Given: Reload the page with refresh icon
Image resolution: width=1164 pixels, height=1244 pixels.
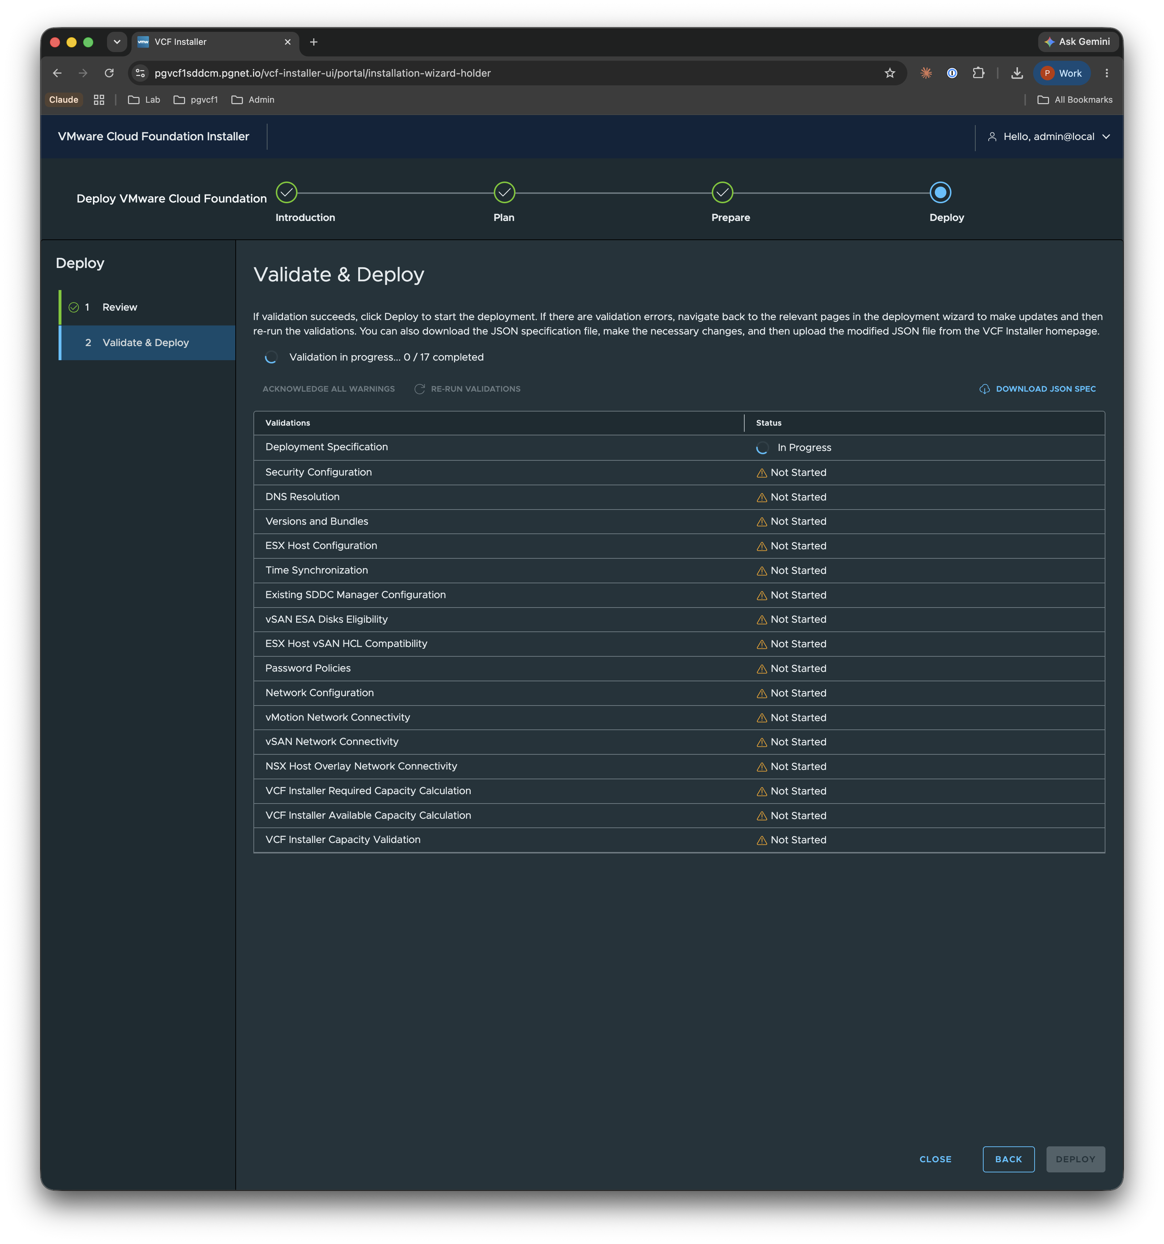Looking at the screenshot, I should pyautogui.click(x=109, y=73).
